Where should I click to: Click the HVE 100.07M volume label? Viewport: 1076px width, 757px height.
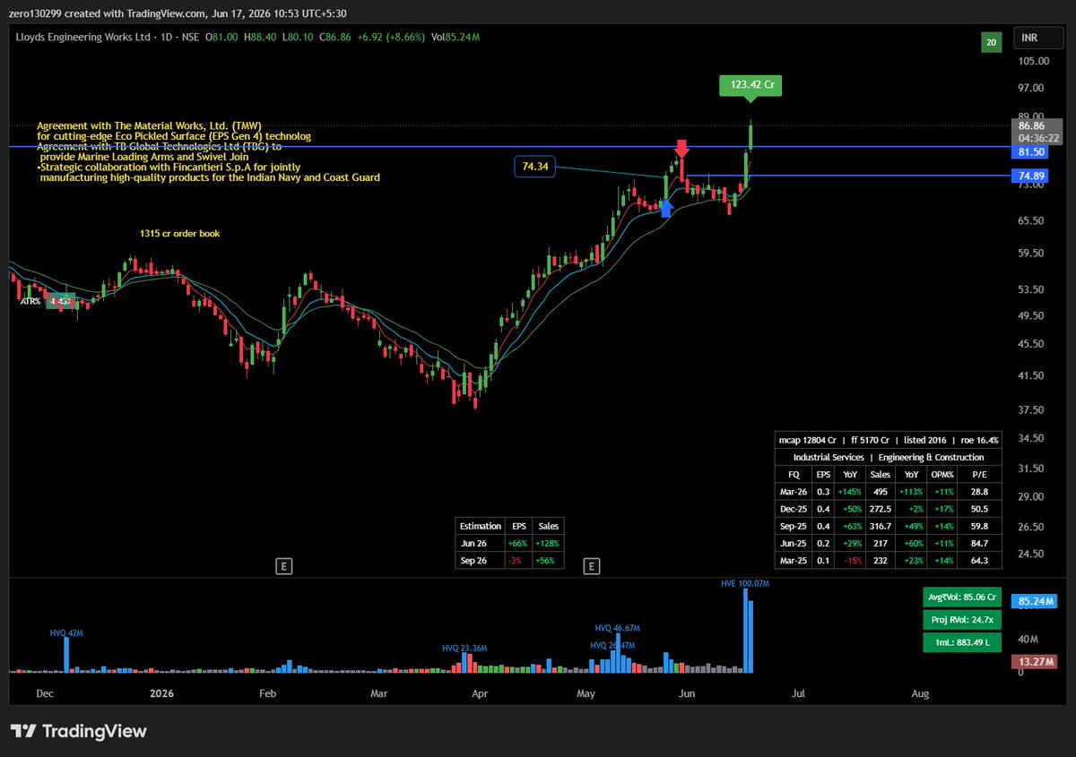click(x=745, y=583)
